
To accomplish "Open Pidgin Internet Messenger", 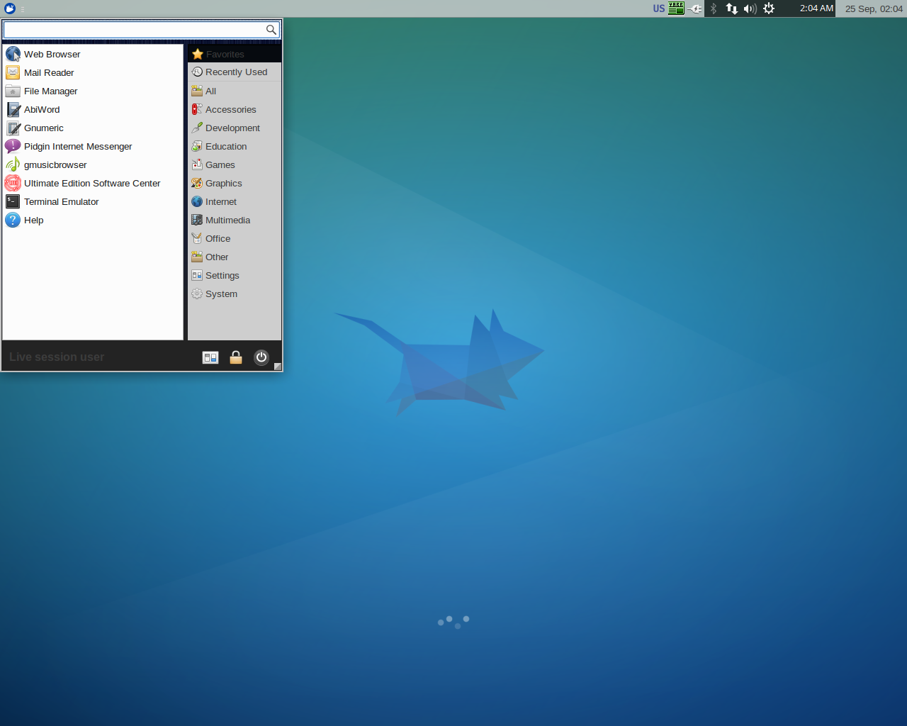I will (x=93, y=146).
